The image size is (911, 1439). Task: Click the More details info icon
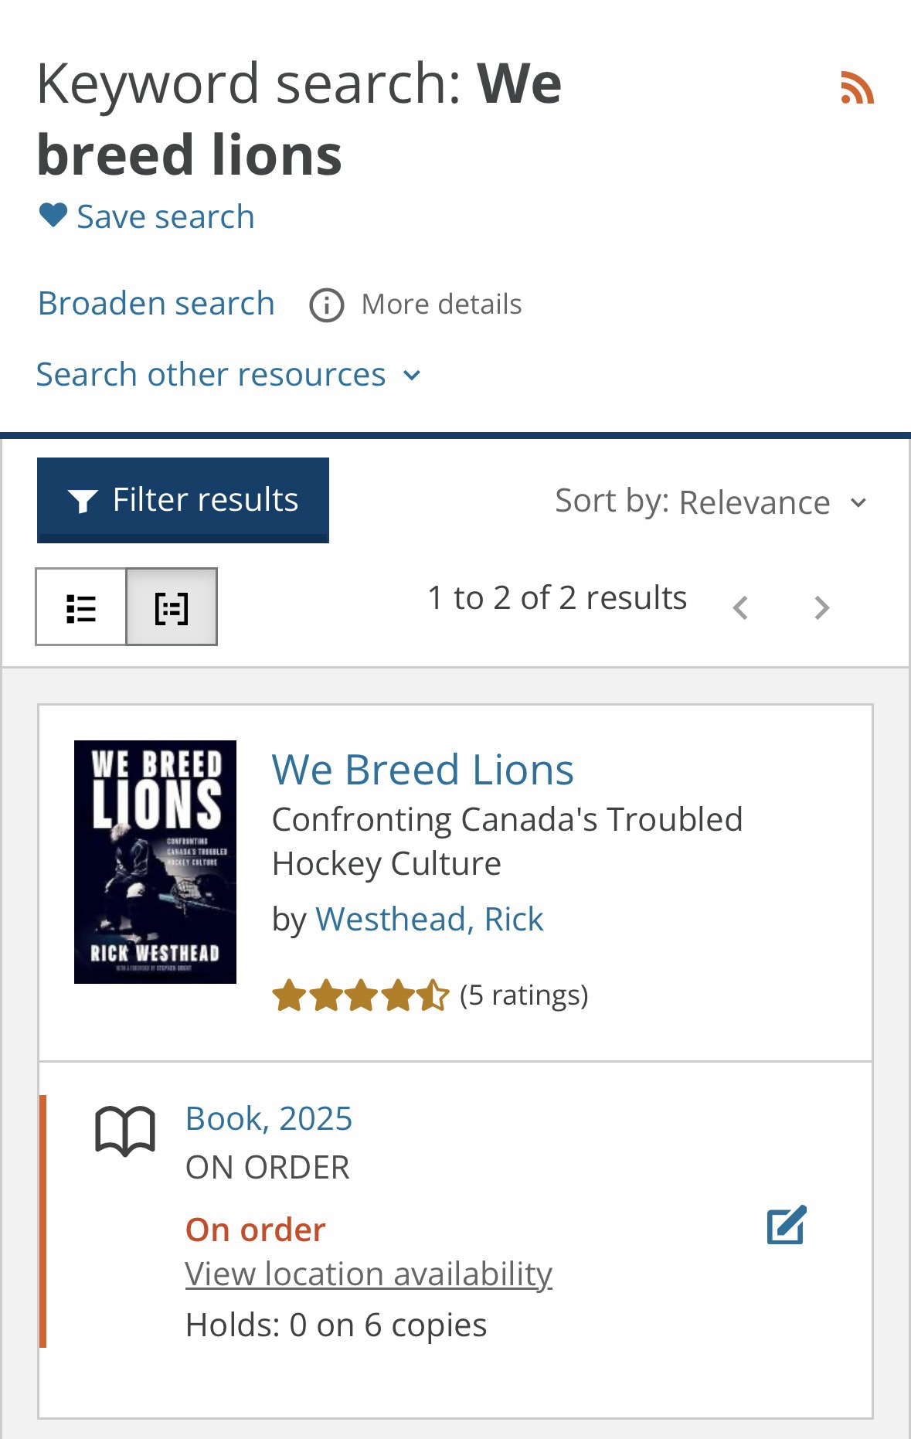326,305
